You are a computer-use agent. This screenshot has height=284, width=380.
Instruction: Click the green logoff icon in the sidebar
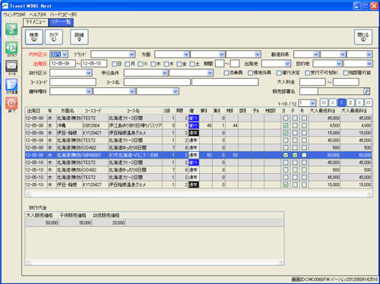click(11, 47)
